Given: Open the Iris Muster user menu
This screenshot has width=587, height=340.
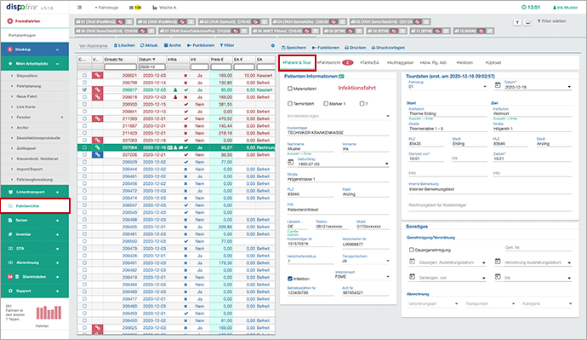Looking at the screenshot, I should pyautogui.click(x=565, y=8).
